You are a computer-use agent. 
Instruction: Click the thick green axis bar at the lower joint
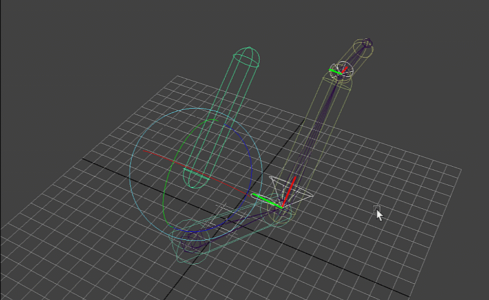coord(267,200)
